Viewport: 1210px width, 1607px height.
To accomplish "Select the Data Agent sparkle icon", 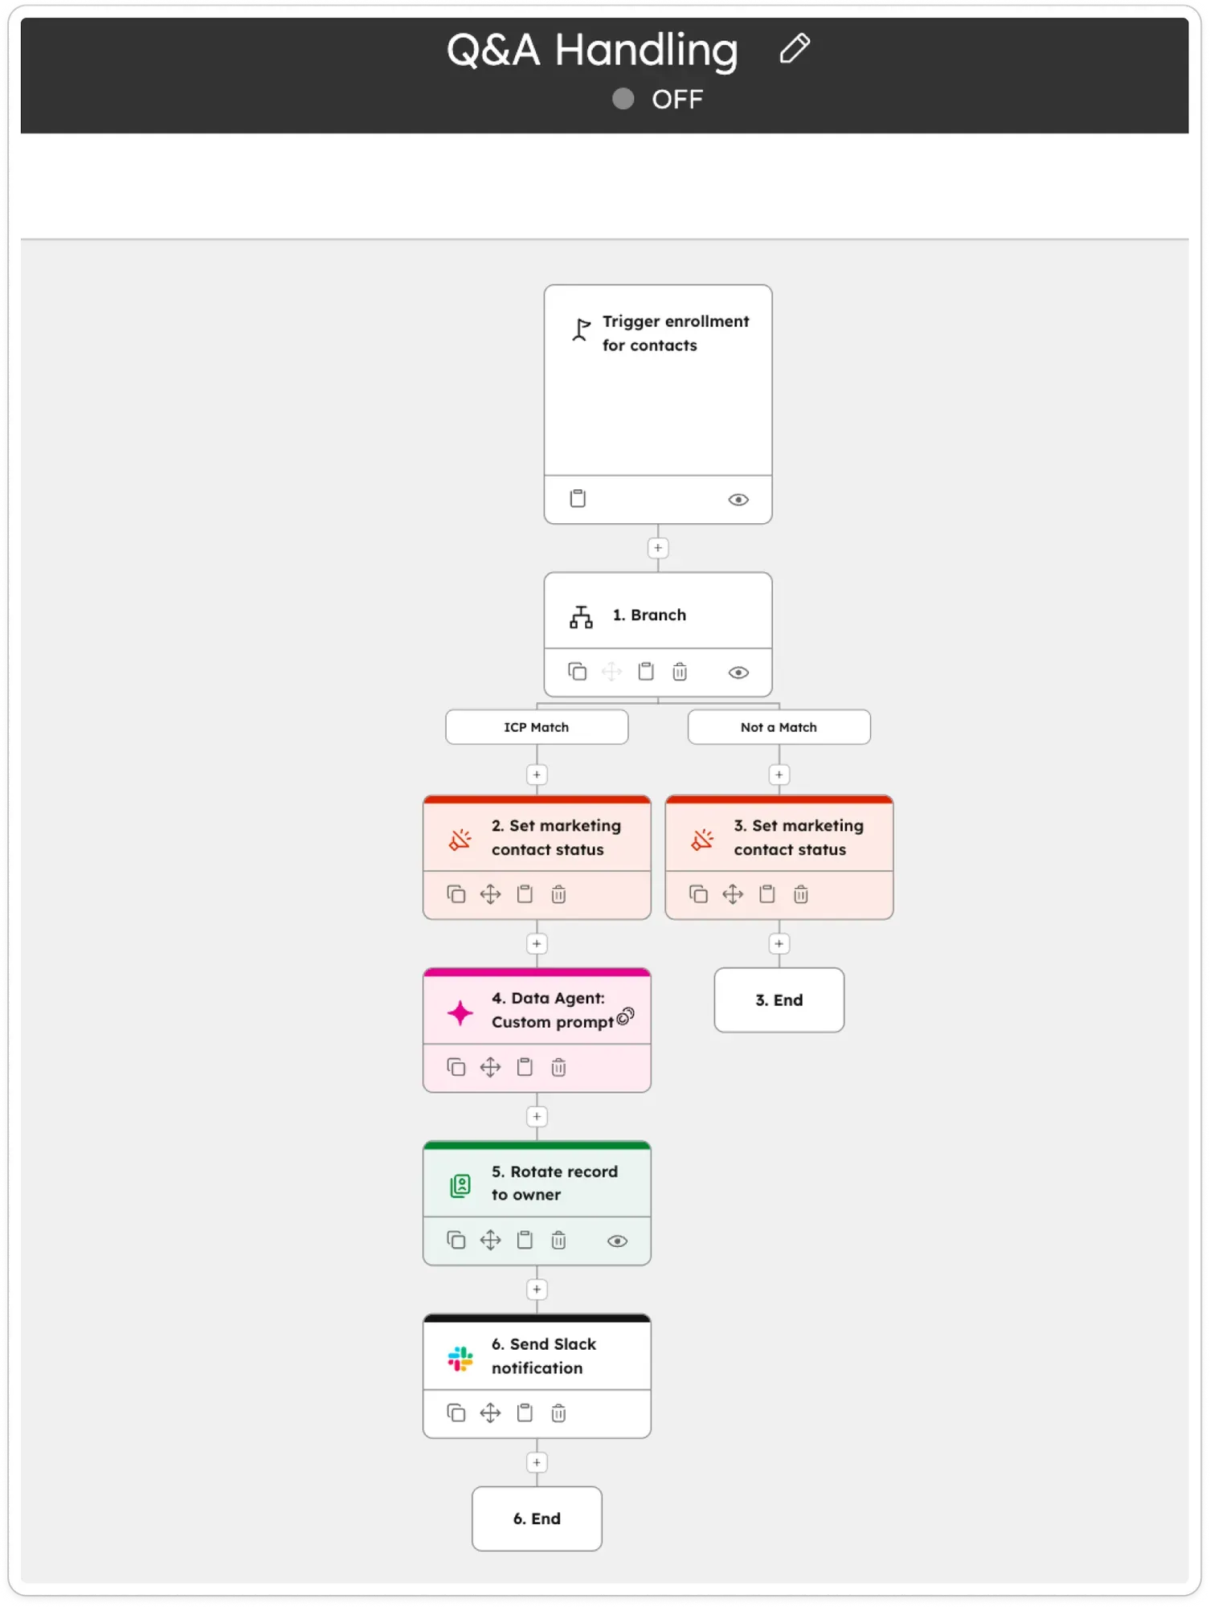I will (x=459, y=1012).
